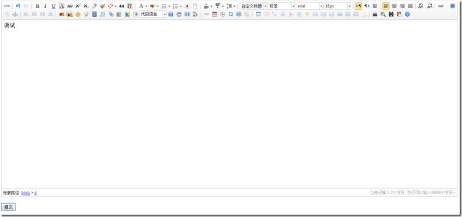Viewport: 462px width, 217px height.
Task: Enter fullscreen editing mode
Action: pyautogui.click(x=452, y=6)
